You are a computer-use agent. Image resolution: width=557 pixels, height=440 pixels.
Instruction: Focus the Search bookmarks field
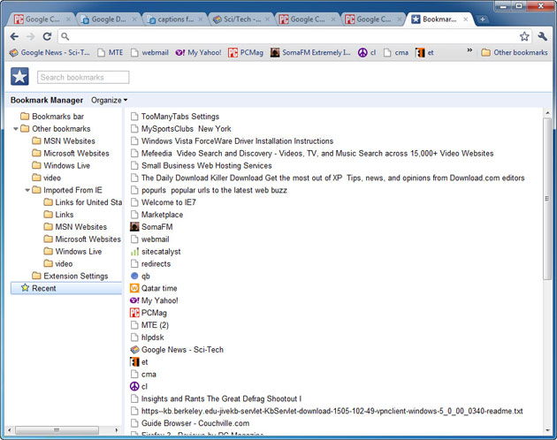point(83,77)
